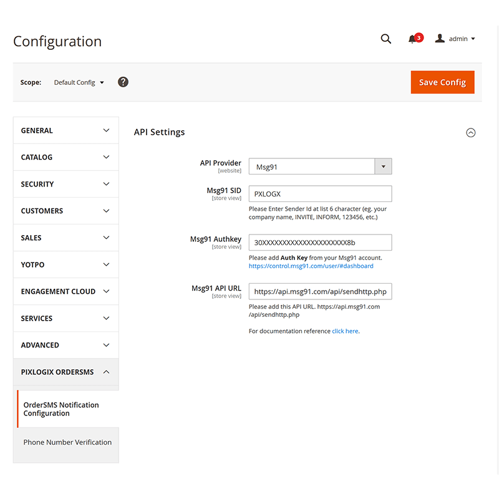The image size is (499, 499).
Task: Expand the YOTPO section
Action: pyautogui.click(x=66, y=264)
